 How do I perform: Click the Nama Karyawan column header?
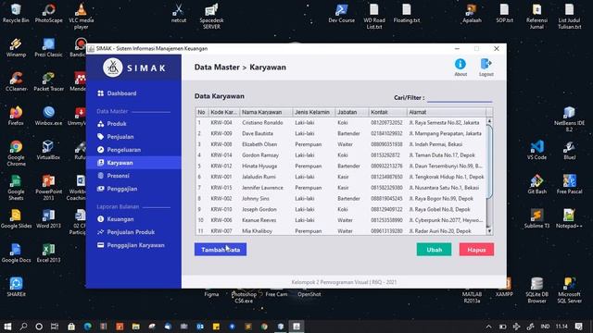[x=266, y=112]
